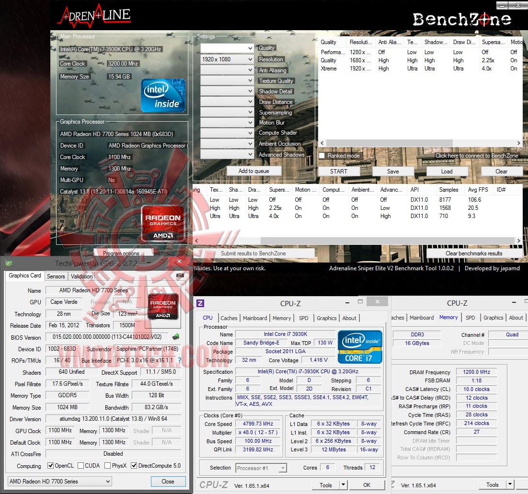Open the Resolution 1920 x 1080 dropdown
The height and width of the screenshot is (494, 528).
pos(227,59)
